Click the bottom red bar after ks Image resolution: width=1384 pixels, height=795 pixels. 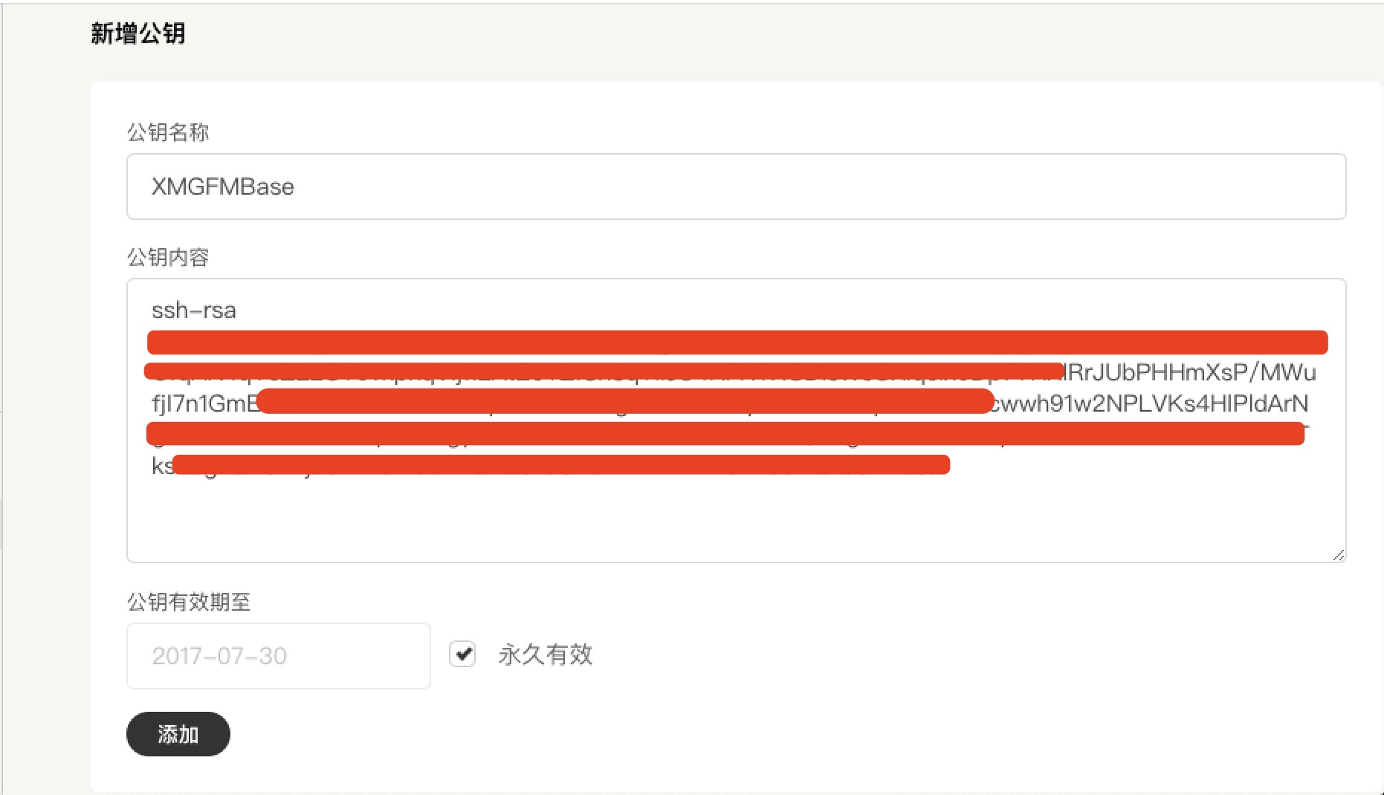(561, 465)
